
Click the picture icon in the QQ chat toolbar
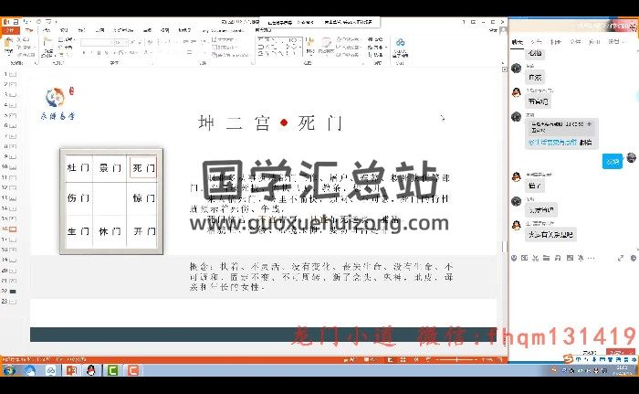click(x=570, y=258)
